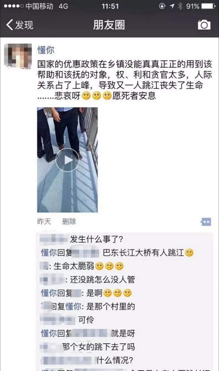The width and height of the screenshot is (219, 371).
Task: Tap the Bluetooth status icon
Action: coord(180,6)
